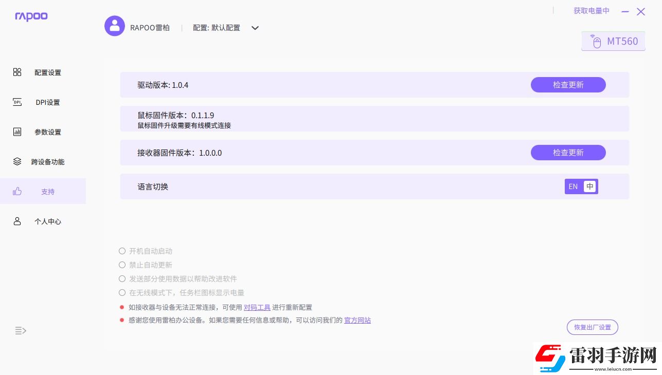Enable 禁止自动更新 option
Viewport: 662px width, 375px height.
122,265
